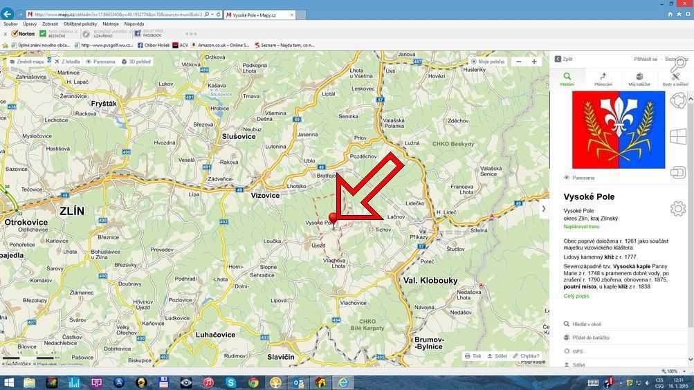This screenshot has width=694, height=390.
Task: Click the GPS option in the sidebar
Action: coord(573,351)
